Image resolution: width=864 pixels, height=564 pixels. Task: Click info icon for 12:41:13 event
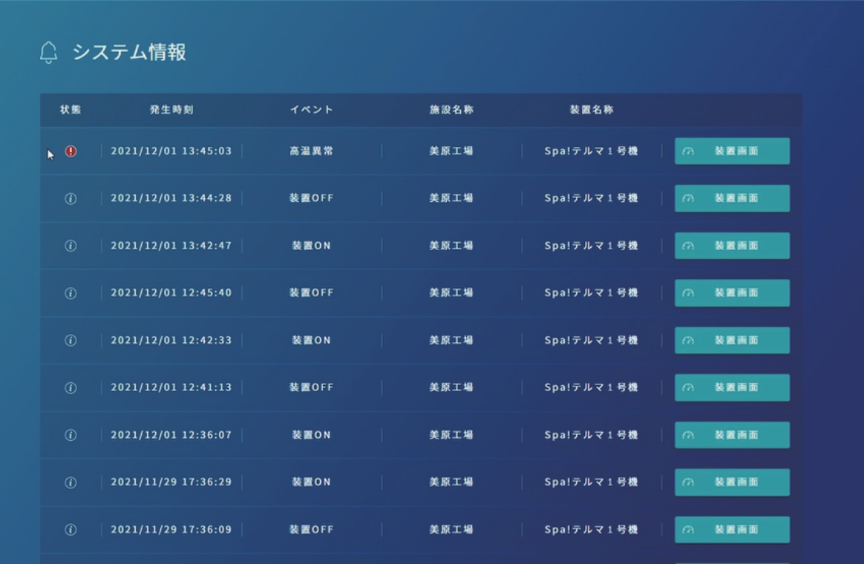(71, 387)
